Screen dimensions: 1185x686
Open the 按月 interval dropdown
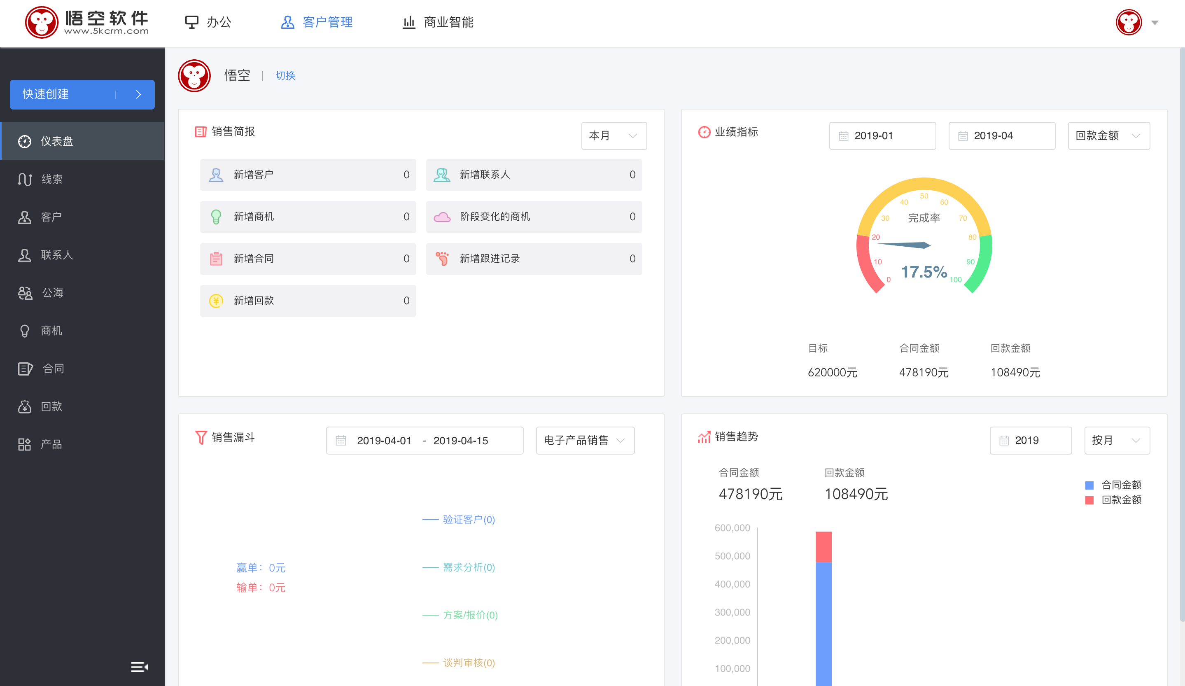(x=1117, y=441)
